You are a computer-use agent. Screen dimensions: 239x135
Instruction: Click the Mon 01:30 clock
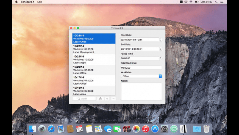click(x=206, y=2)
